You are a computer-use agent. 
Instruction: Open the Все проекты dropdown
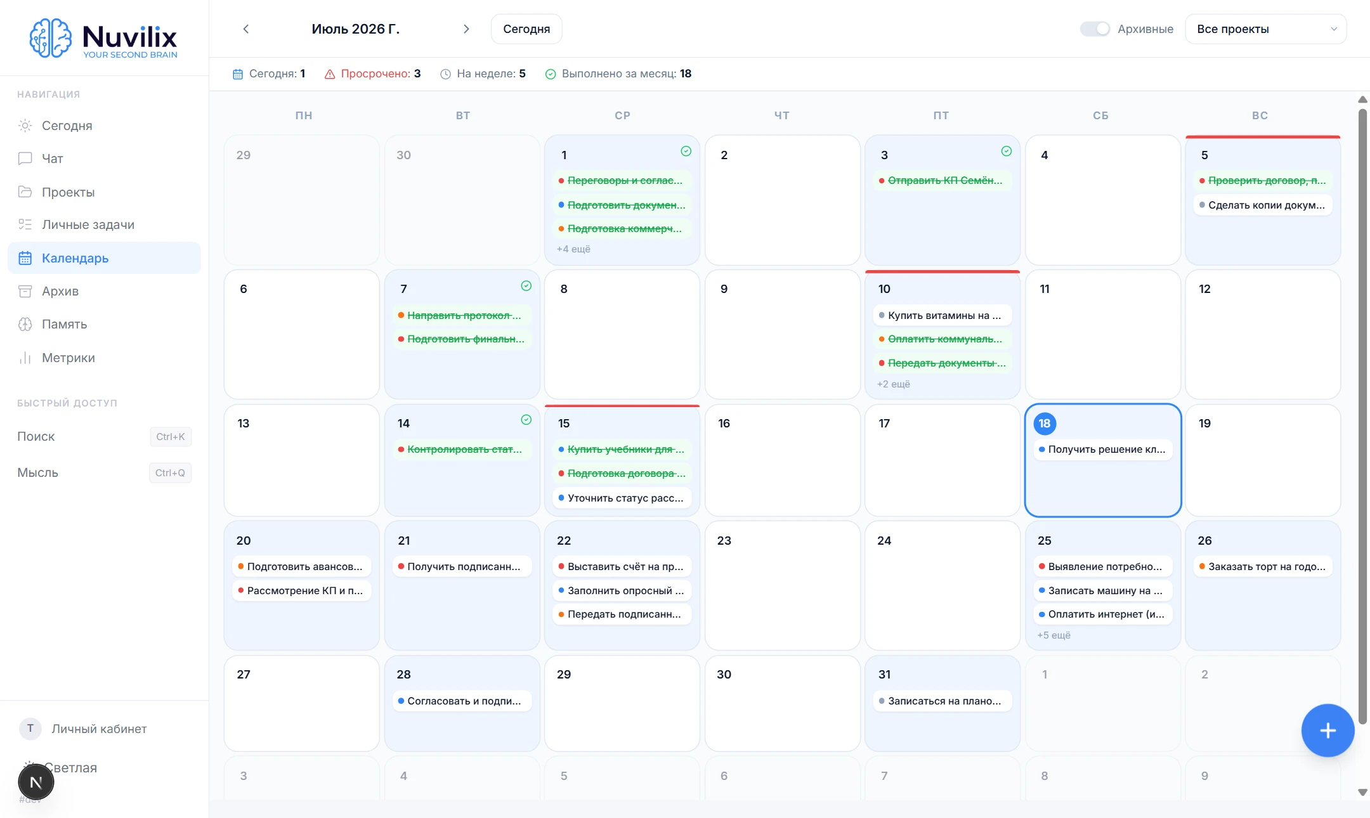click(x=1265, y=29)
